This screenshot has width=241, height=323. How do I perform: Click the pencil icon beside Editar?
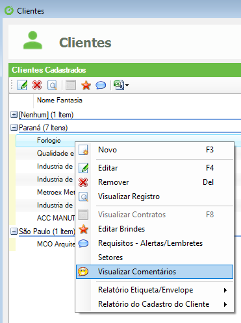[83, 168]
